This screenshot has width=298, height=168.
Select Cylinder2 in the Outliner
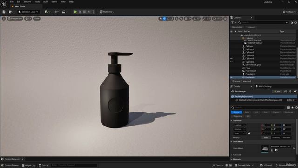250,49
